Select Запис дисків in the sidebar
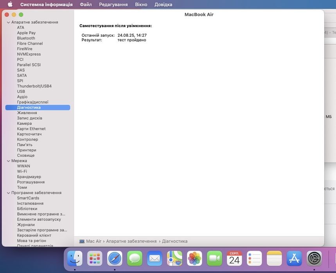The height and width of the screenshot is (273, 336). (x=30, y=118)
